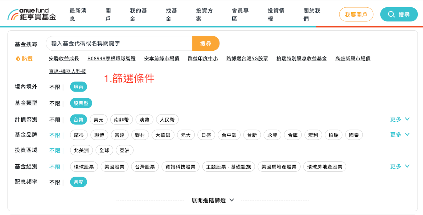Toggle the 澳幣 currency chip
The height and width of the screenshot is (215, 423).
click(x=144, y=120)
